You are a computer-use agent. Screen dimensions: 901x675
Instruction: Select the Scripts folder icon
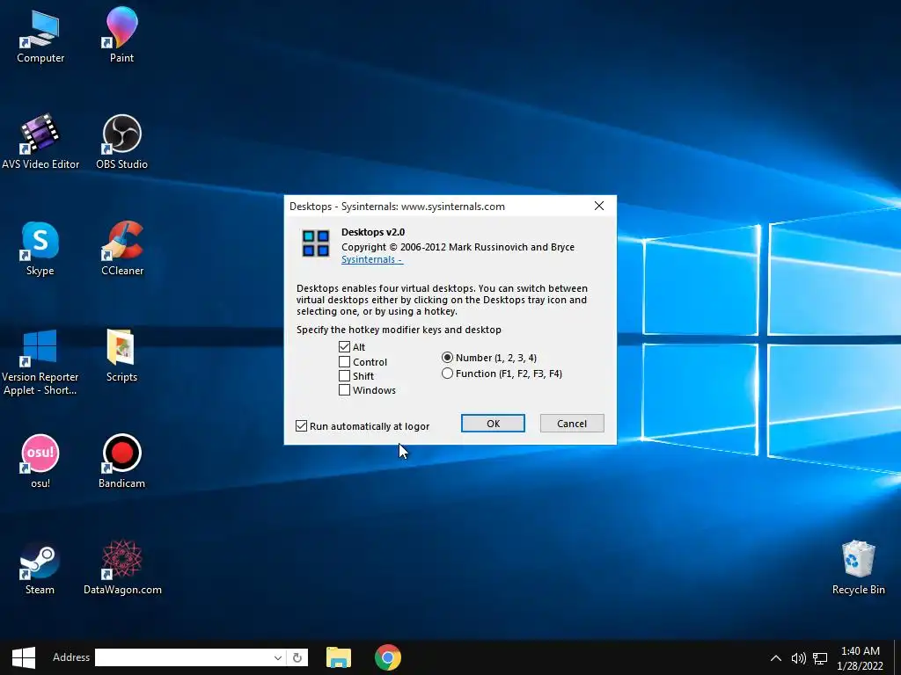coord(121,355)
